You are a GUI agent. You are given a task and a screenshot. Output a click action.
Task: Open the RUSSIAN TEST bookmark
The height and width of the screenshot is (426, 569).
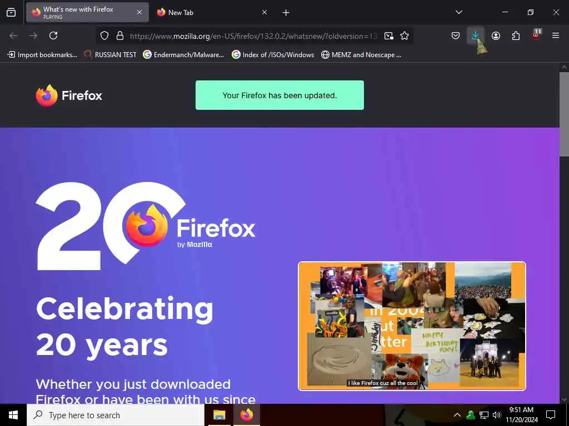pos(111,55)
